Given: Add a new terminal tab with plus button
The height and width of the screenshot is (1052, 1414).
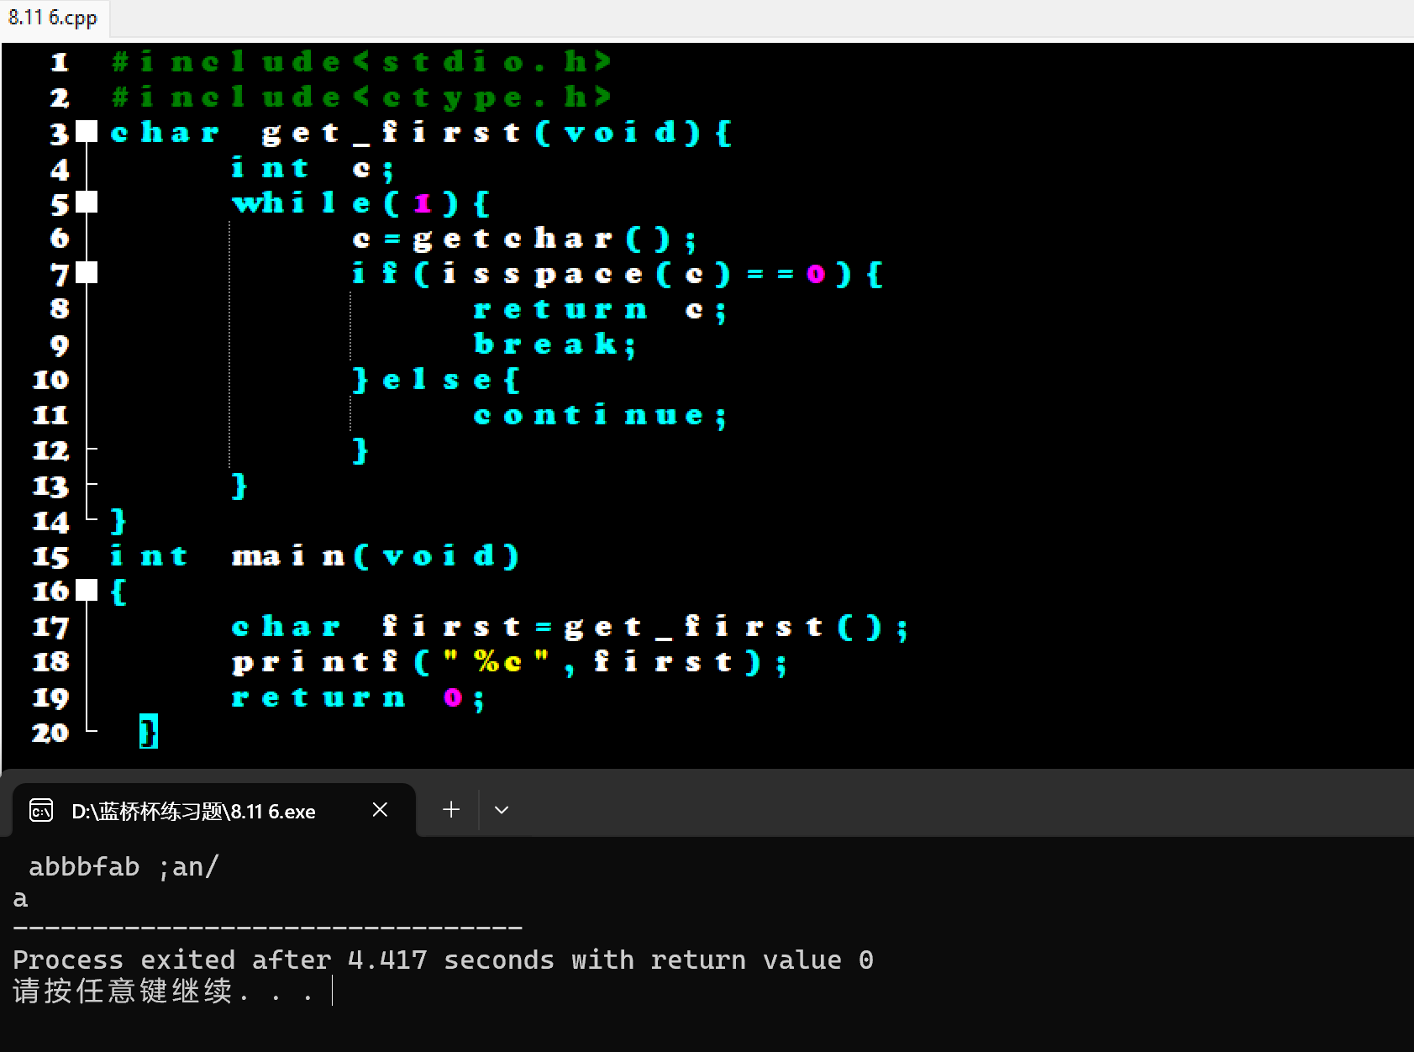Looking at the screenshot, I should coord(451,810).
